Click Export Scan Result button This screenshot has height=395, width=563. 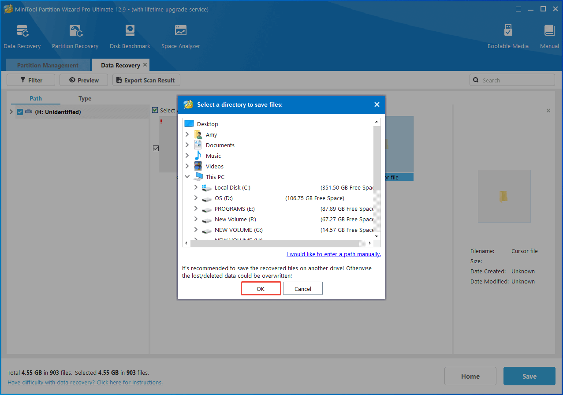point(146,80)
